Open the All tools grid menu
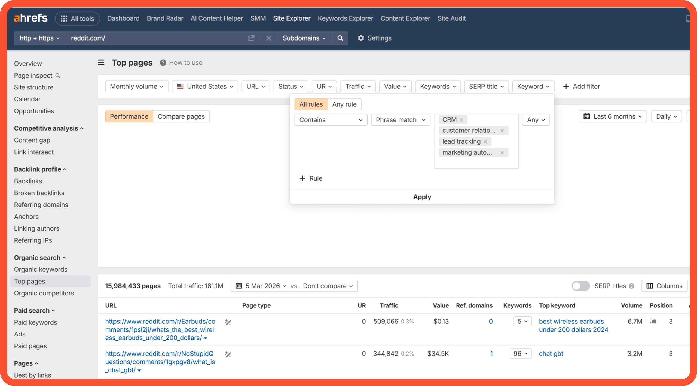The width and height of the screenshot is (697, 386). 77,18
